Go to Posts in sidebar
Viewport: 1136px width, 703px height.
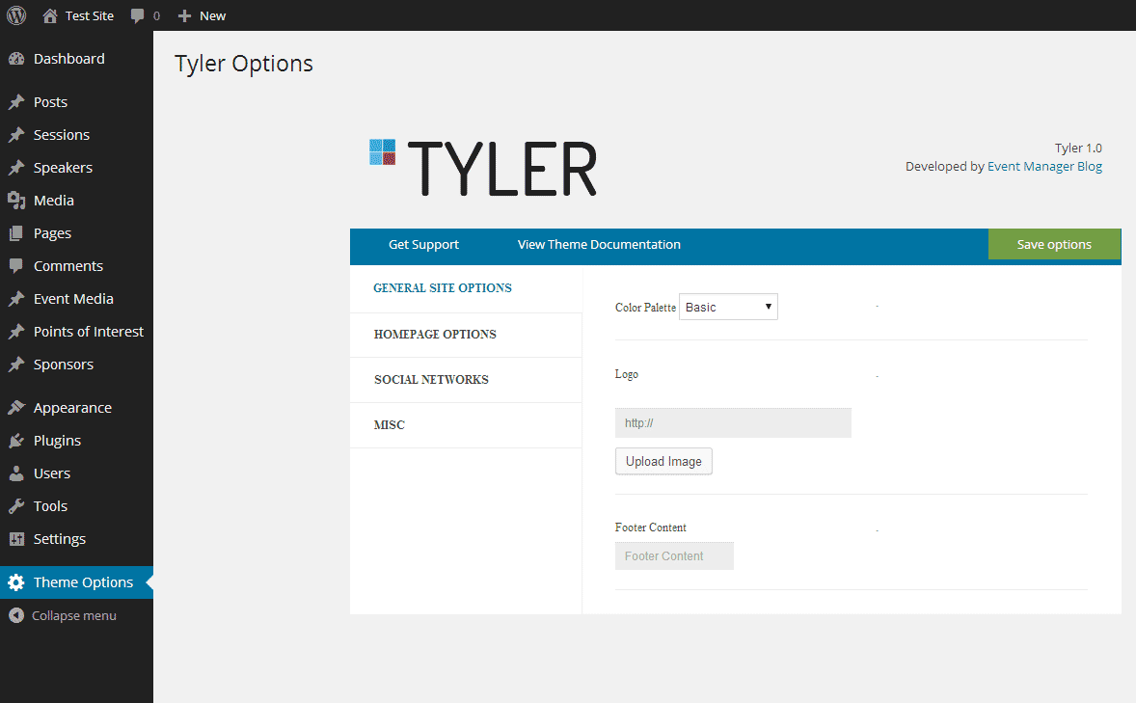click(x=51, y=102)
